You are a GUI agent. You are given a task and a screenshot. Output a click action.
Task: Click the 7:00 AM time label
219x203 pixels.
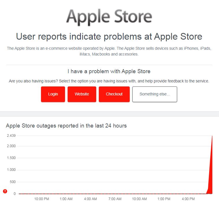coord(115,199)
